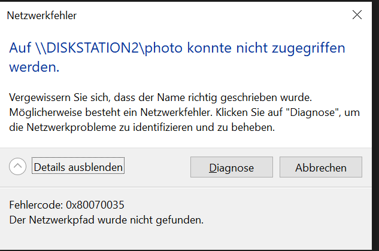The width and height of the screenshot is (379, 251).
Task: Click the 'Vergewissern Sie sich' sentence
Action: (60, 97)
